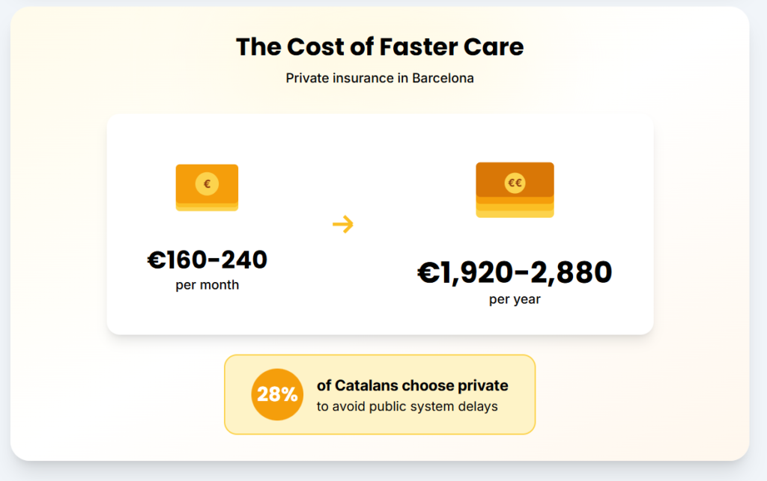Click the €160-240 monthly price figure
The height and width of the screenshot is (481, 767).
pyautogui.click(x=207, y=260)
